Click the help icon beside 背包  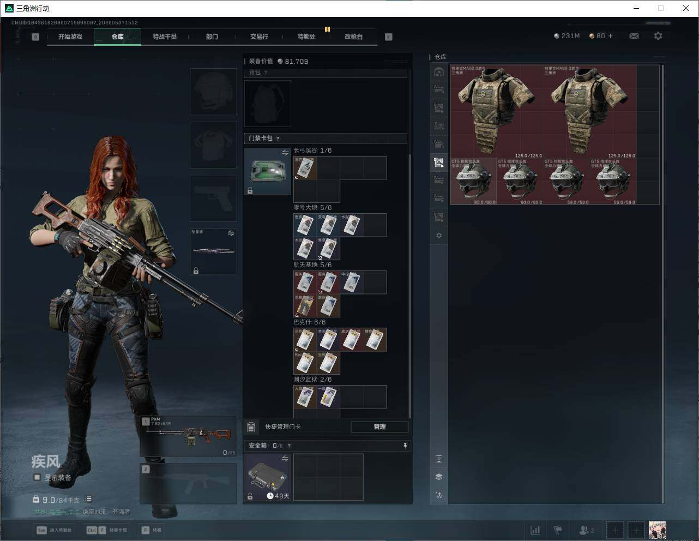click(x=266, y=73)
